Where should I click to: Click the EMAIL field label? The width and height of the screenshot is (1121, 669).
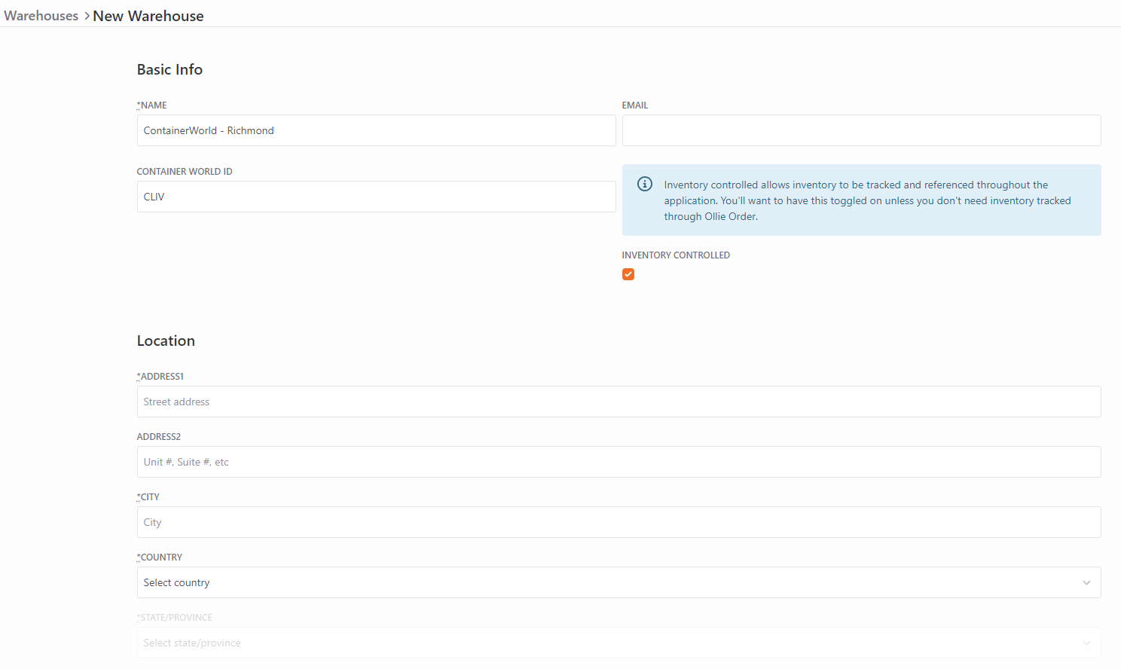[635, 105]
